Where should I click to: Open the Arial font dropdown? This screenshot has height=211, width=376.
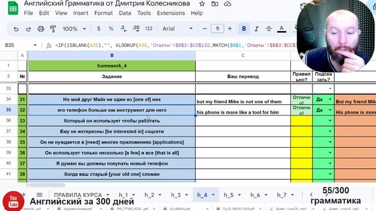point(177,29)
